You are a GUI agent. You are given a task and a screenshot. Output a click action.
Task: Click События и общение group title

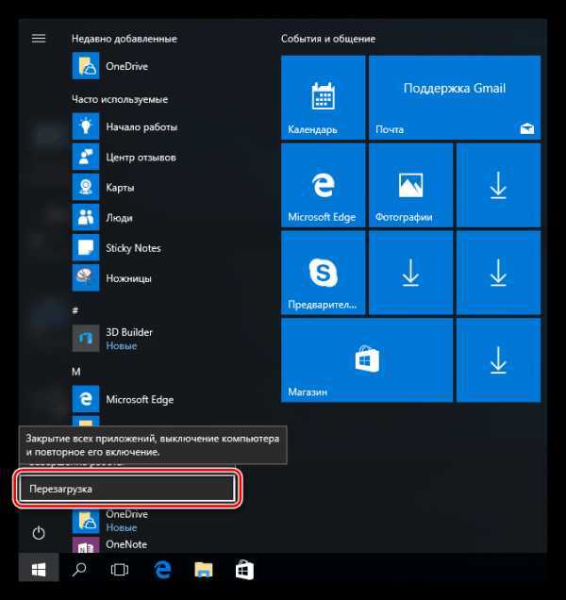coord(328,39)
